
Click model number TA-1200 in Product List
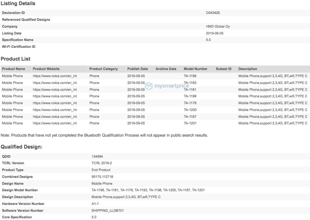(190, 110)
